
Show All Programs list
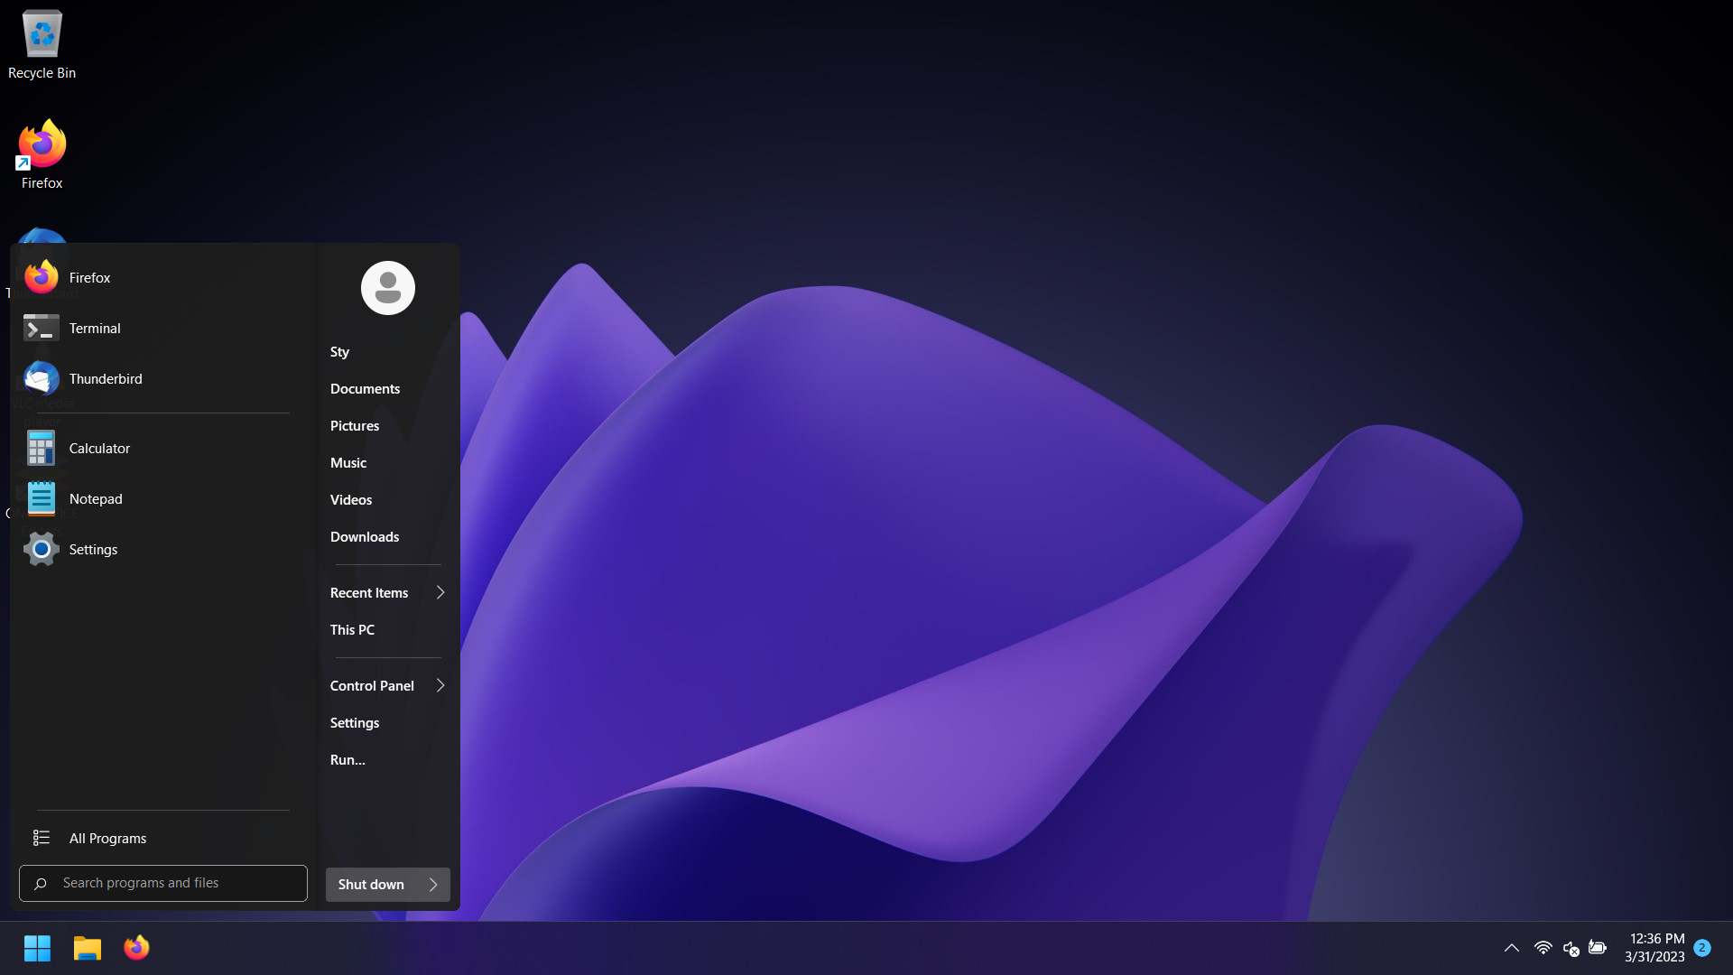[x=107, y=839]
